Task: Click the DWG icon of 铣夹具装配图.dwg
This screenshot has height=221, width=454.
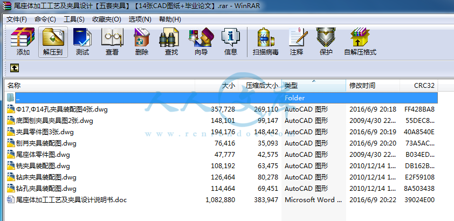Action: tap(11, 166)
